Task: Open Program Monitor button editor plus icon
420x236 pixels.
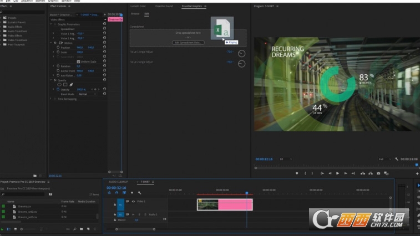Action: (417, 173)
